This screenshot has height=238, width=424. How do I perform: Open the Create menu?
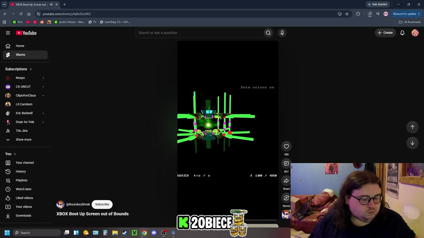(x=385, y=33)
